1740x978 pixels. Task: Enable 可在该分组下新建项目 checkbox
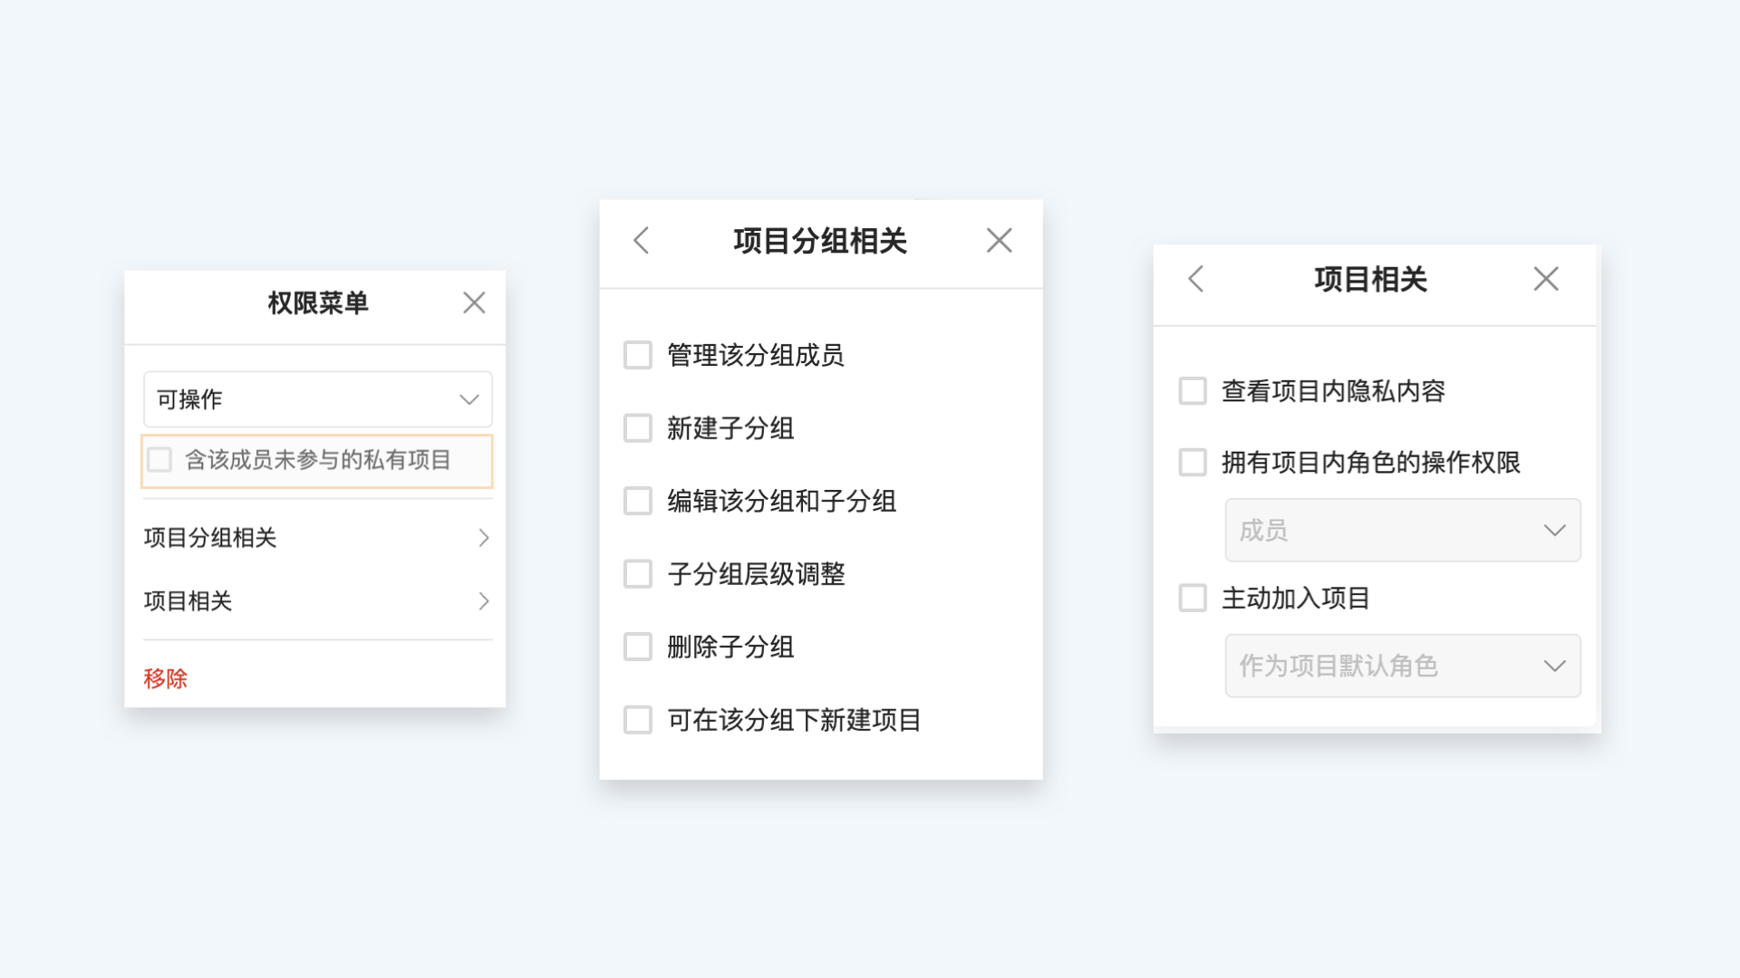coord(638,720)
